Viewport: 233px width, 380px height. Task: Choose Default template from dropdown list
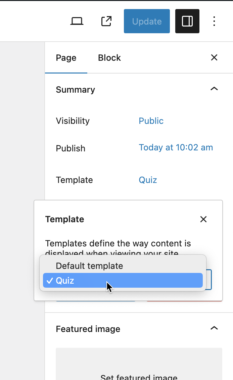90,266
